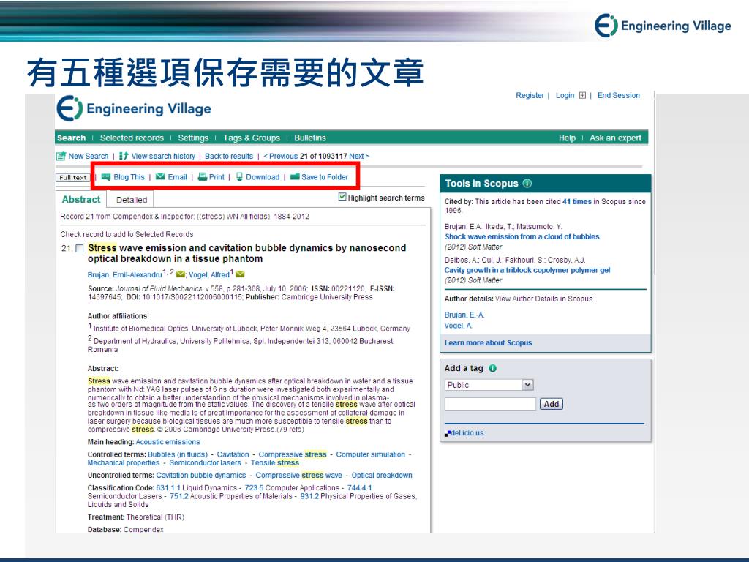Viewport: 749px width, 562px height.
Task: Go to Previous record link
Action: pyautogui.click(x=281, y=157)
